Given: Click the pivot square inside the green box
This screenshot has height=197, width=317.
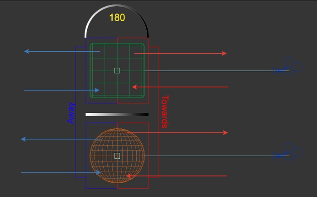Looking at the screenshot, I should pos(117,70).
